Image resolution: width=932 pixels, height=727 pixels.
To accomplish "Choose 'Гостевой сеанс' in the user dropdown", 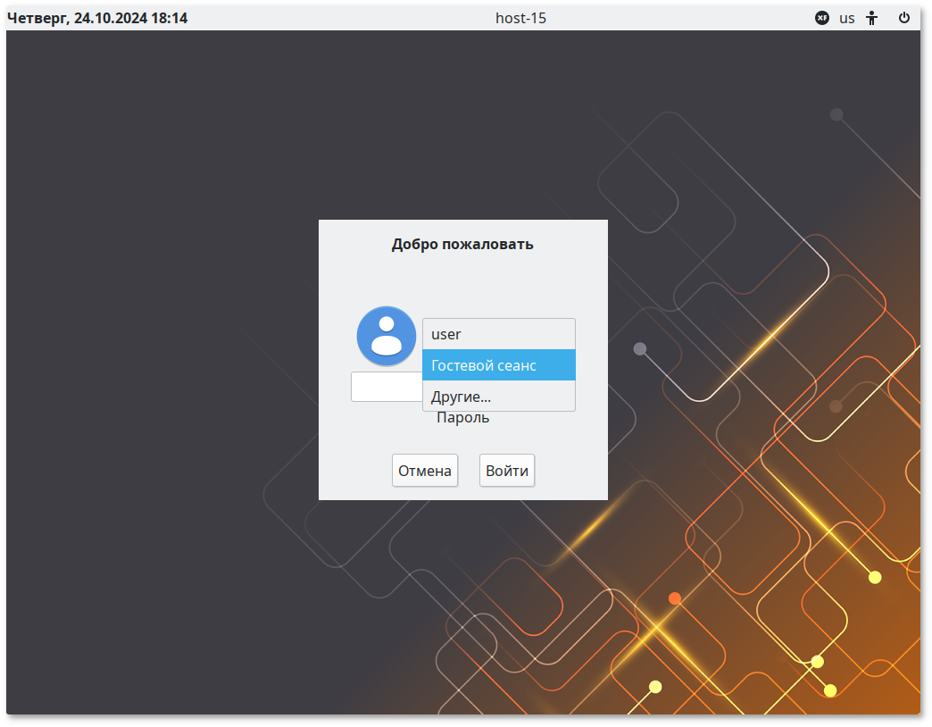I will point(498,365).
